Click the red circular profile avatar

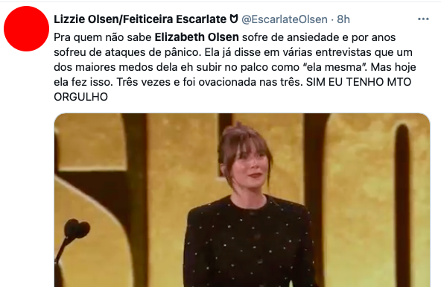point(26,28)
